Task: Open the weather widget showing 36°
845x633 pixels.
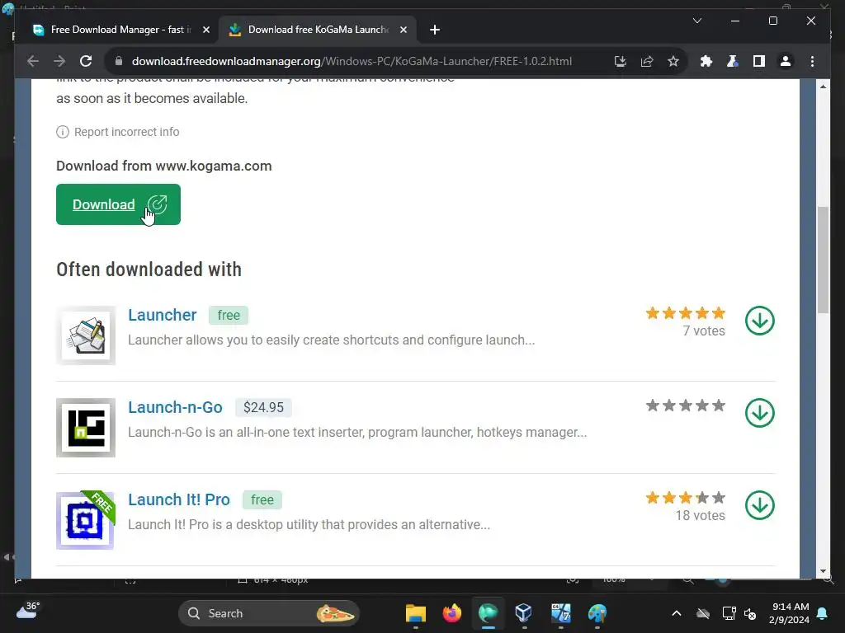Action: point(28,611)
